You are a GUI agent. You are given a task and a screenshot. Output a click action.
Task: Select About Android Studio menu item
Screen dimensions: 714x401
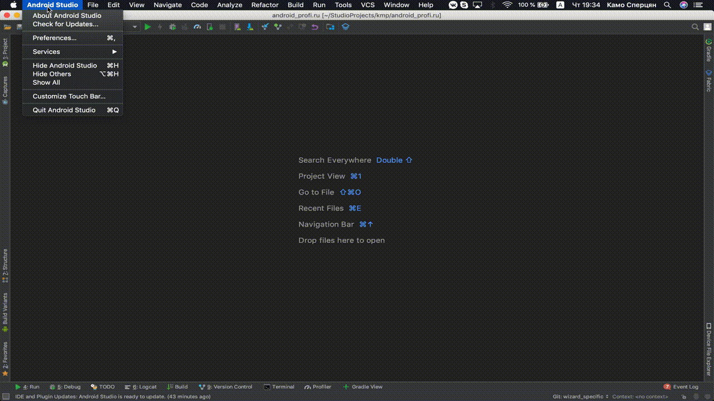73,16
